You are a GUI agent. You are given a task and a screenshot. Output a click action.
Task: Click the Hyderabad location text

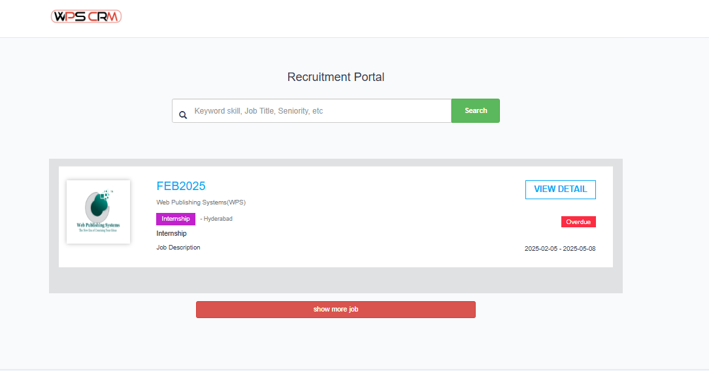tap(218, 219)
